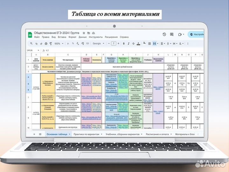Open vertical align dropdown

[169, 44]
